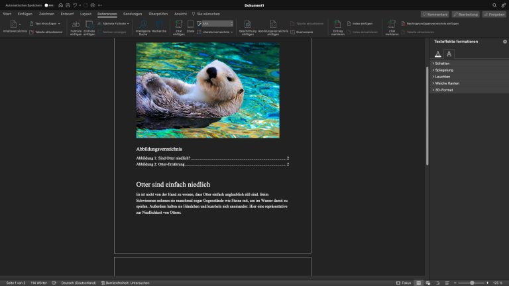
Task: Click the zoom slider in status bar
Action: point(472,283)
